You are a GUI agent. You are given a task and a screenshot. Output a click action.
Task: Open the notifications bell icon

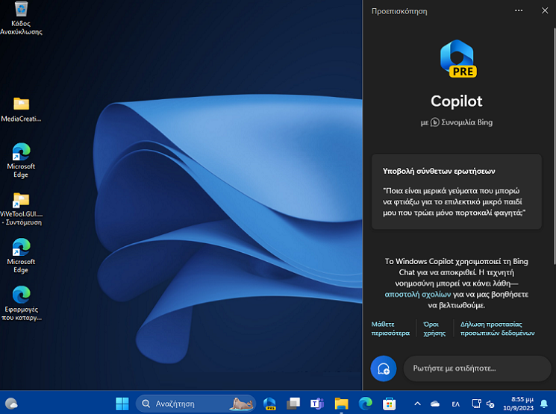coord(543,404)
